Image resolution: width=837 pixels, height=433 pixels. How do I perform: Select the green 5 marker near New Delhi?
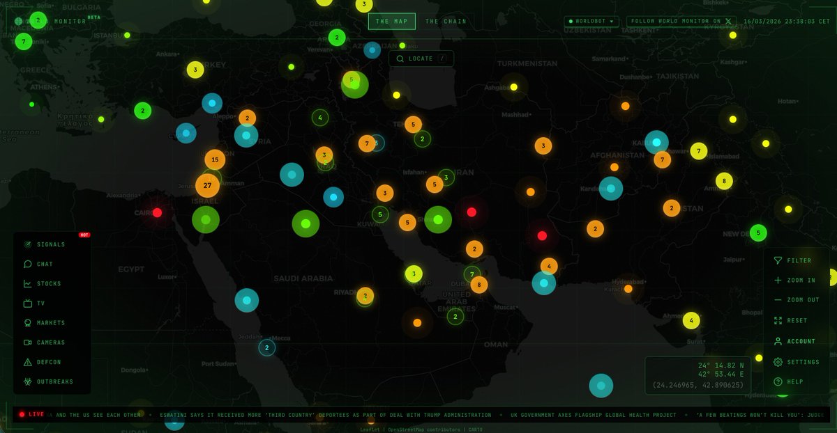[758, 233]
